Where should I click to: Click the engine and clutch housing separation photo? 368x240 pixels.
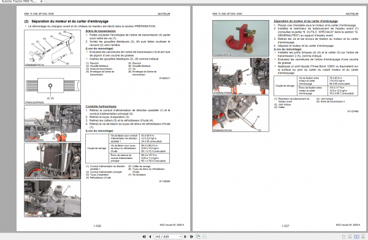pos(240,76)
